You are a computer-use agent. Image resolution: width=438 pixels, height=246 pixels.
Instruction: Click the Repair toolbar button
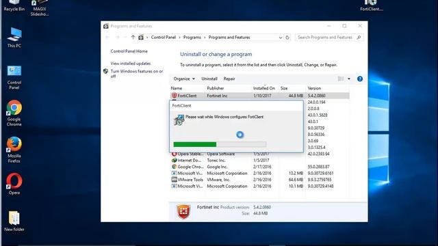(229, 79)
